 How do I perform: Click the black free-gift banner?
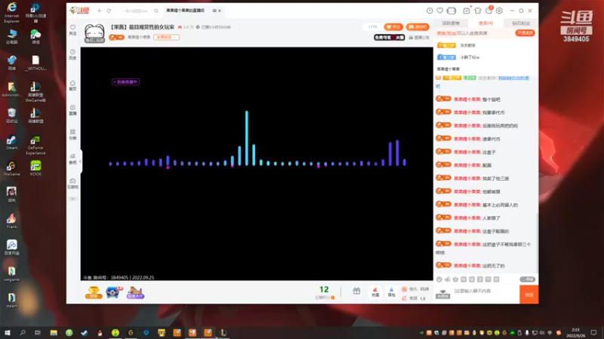coord(389,37)
